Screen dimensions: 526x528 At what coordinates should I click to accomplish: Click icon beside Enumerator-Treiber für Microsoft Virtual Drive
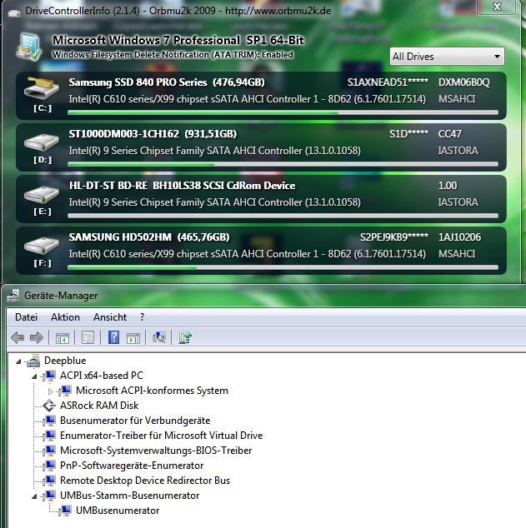(x=49, y=436)
